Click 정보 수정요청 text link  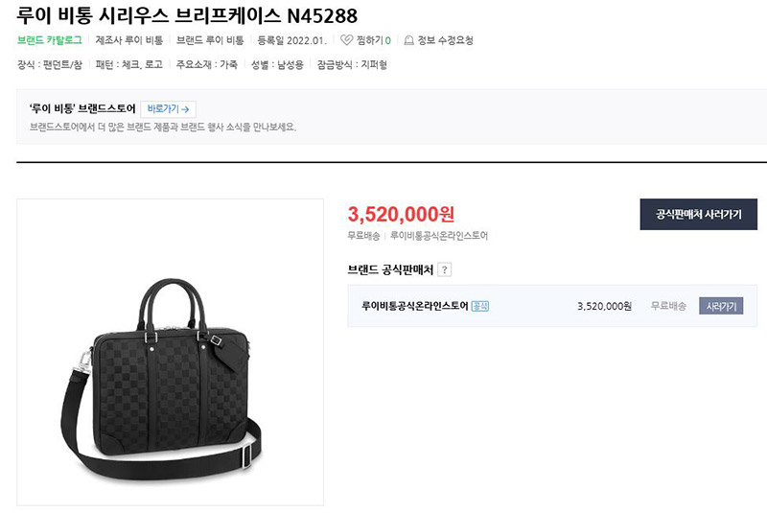(x=445, y=40)
